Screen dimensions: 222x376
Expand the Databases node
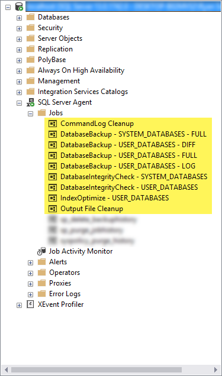click(19, 18)
